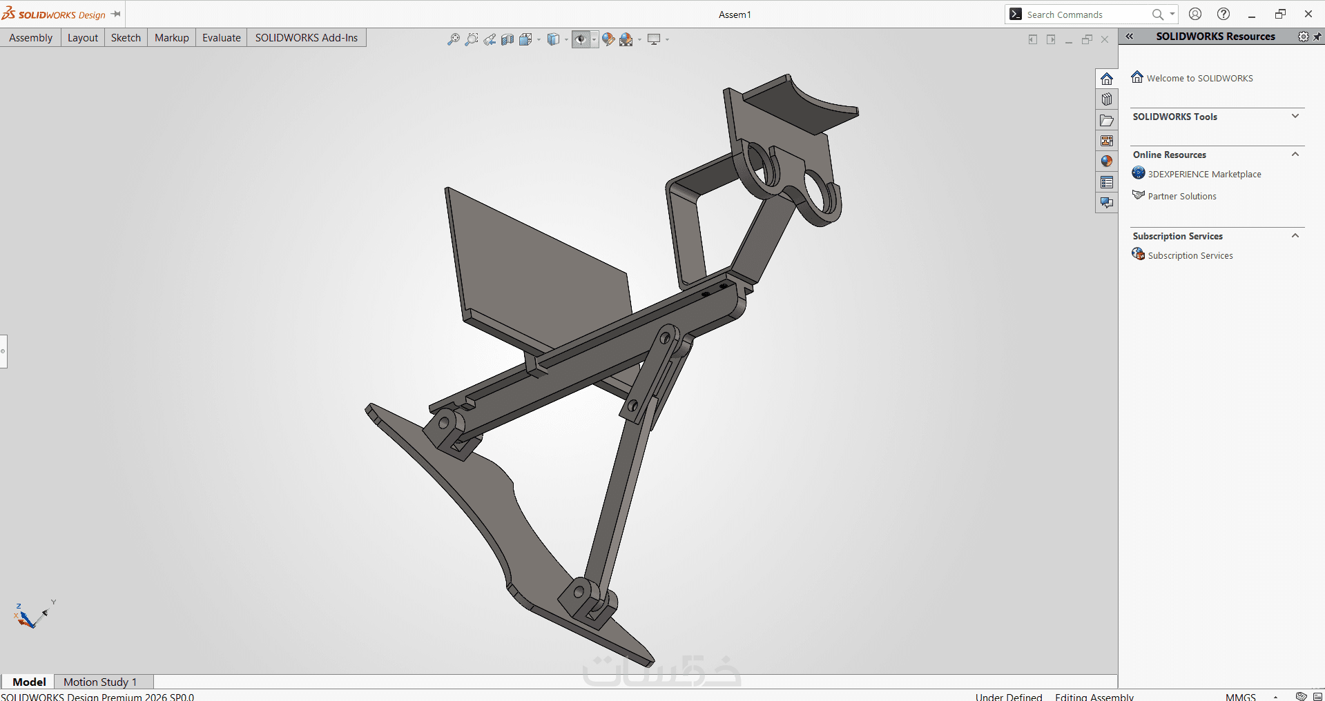Image resolution: width=1325 pixels, height=701 pixels.
Task: Click the search magnifier icon
Action: coord(1158,14)
